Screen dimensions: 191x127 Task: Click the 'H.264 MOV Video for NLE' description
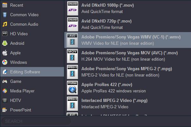pos(123,59)
